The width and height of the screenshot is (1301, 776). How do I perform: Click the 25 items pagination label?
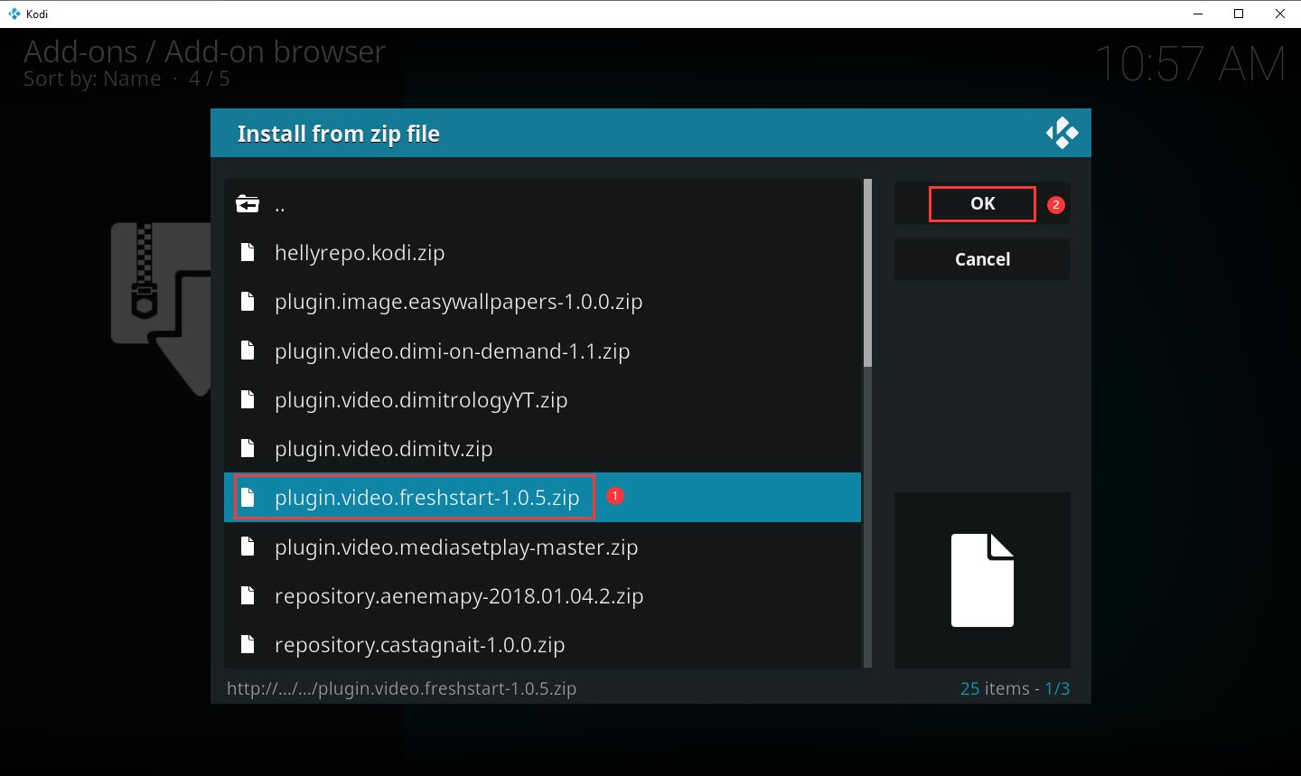(996, 688)
